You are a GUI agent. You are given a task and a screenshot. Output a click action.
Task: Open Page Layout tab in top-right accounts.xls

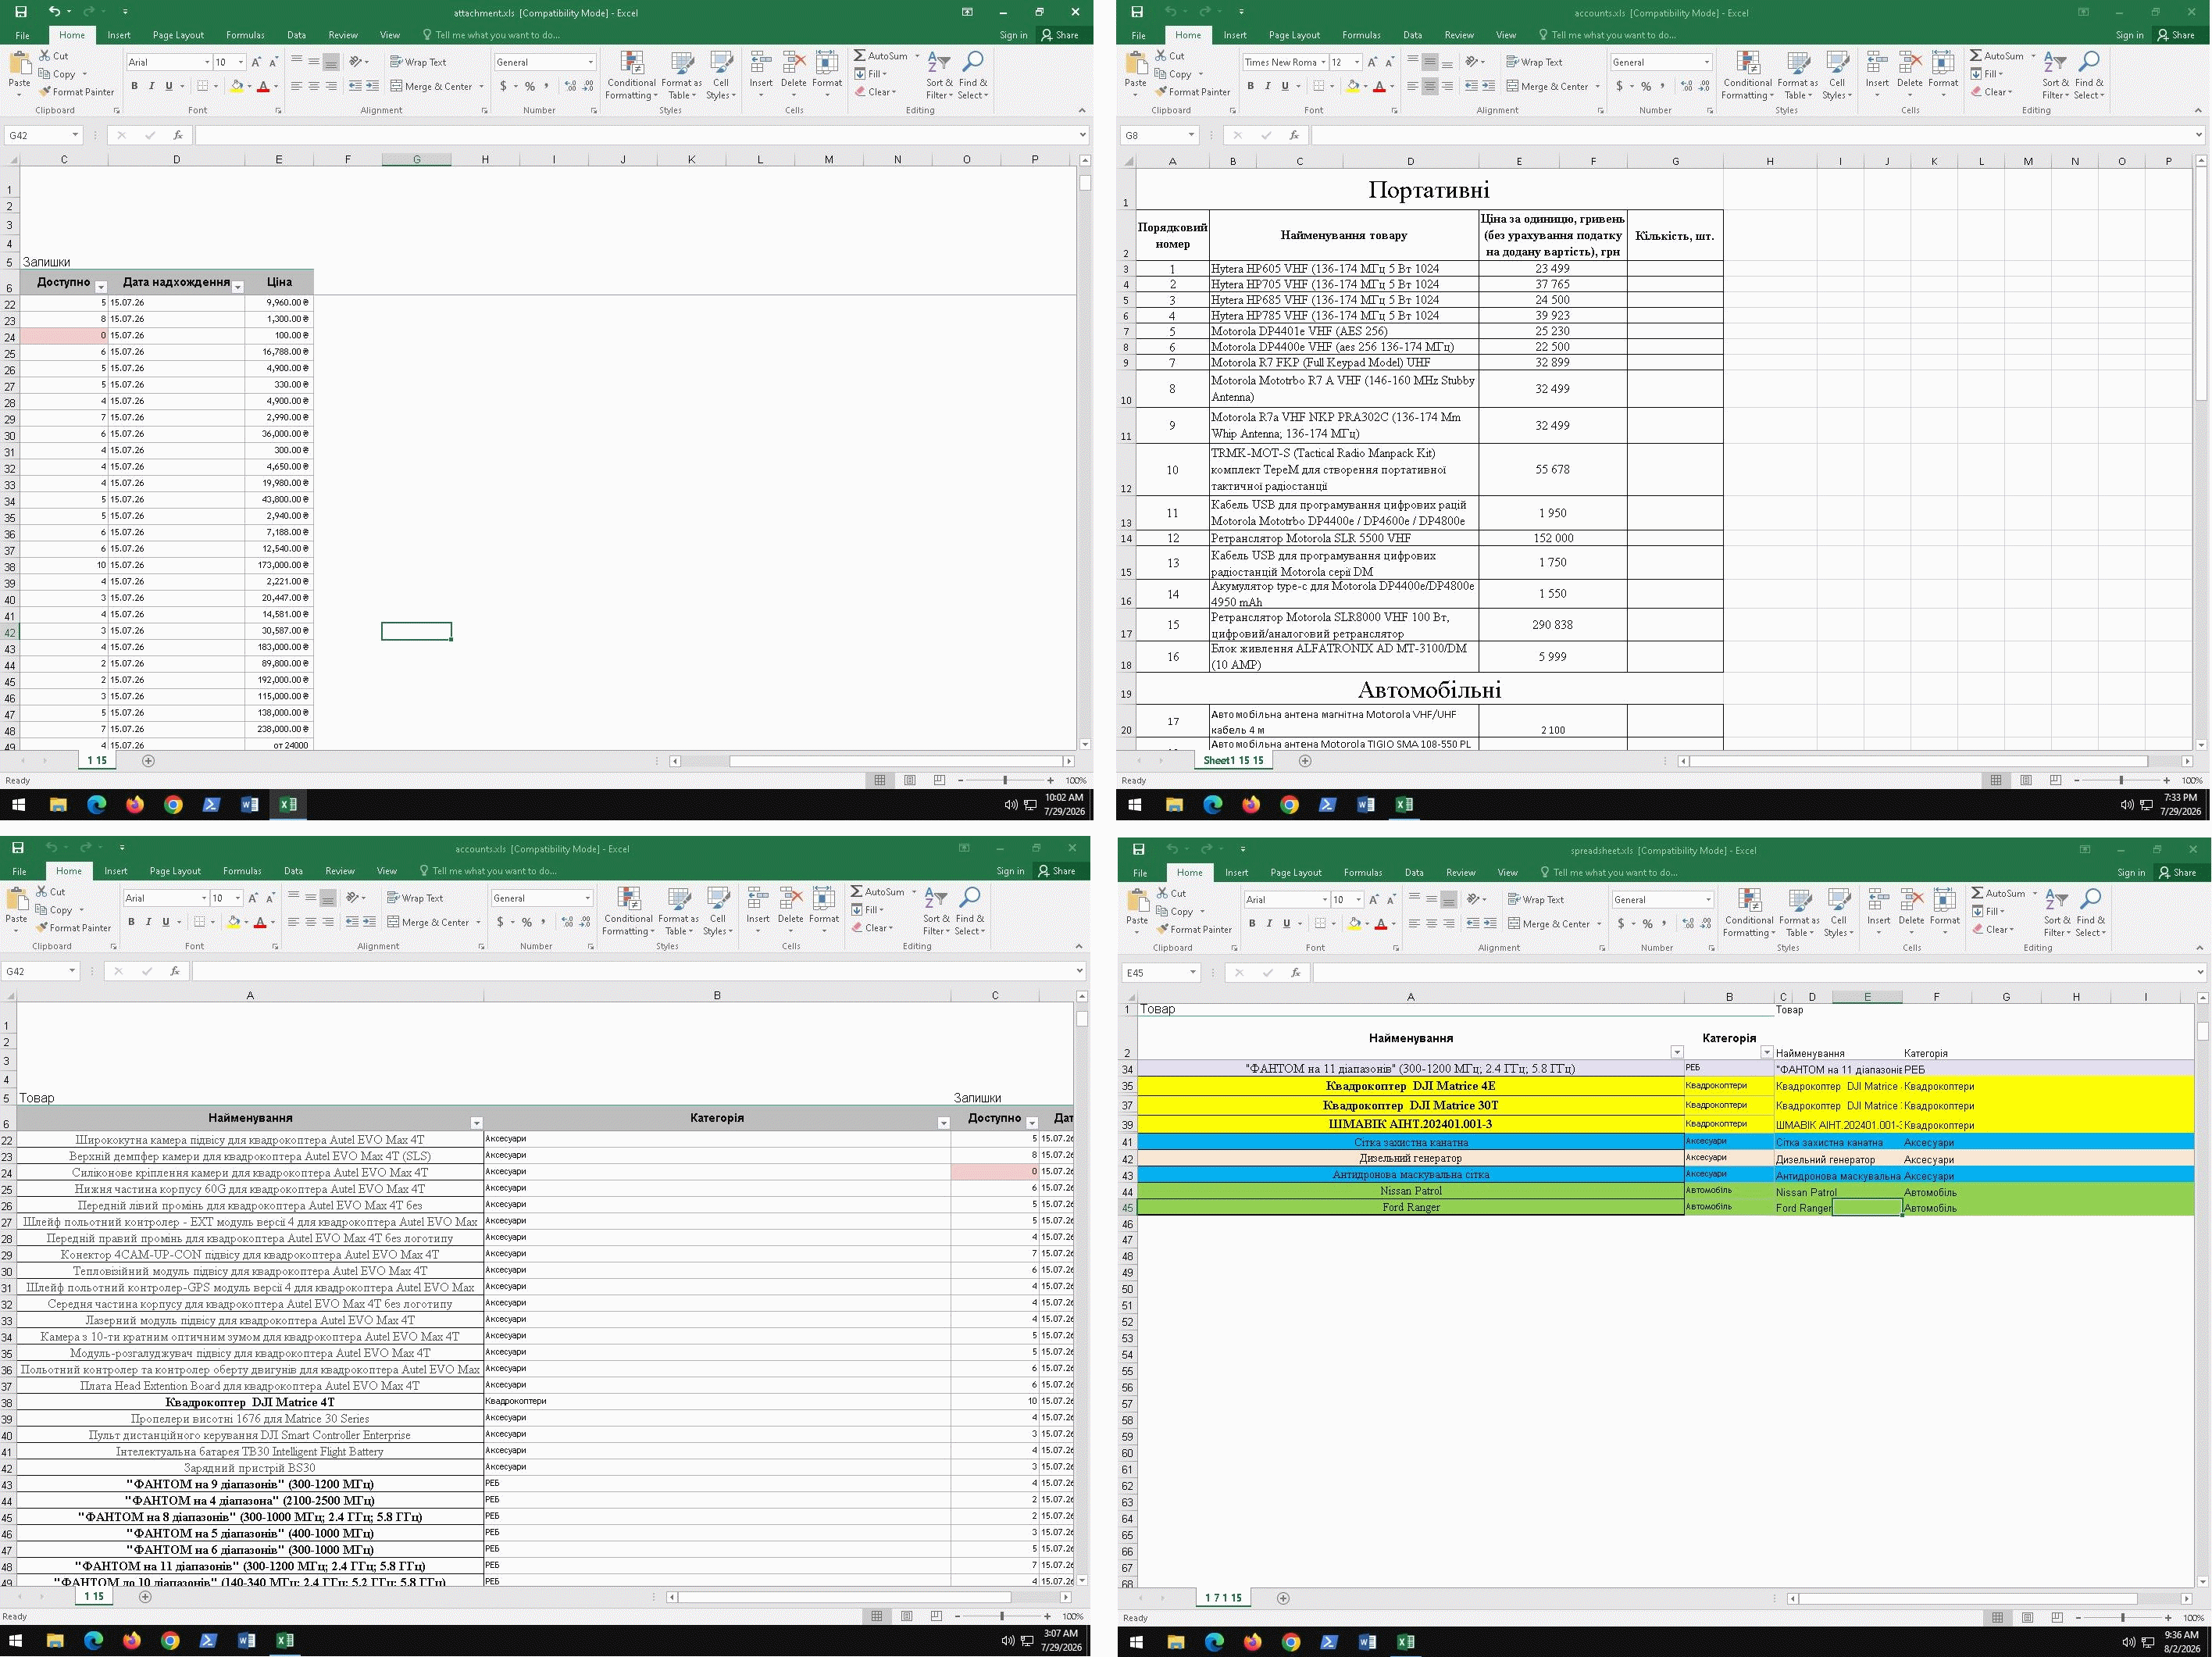click(1294, 35)
